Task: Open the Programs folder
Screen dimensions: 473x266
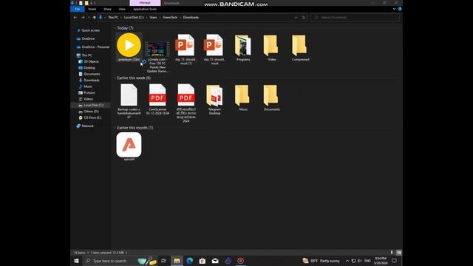Action: (243, 46)
